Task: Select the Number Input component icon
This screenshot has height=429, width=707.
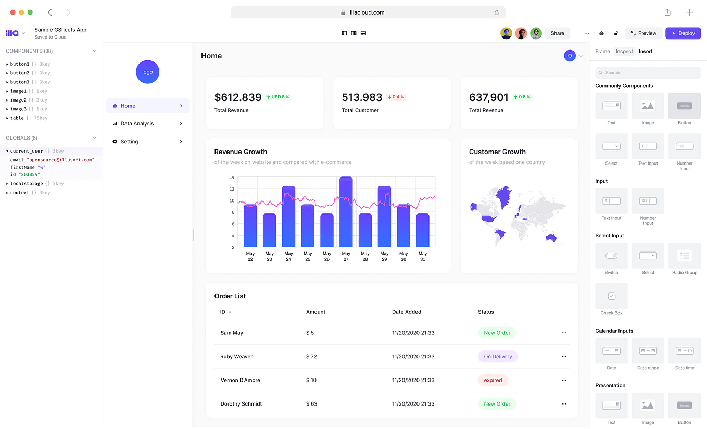Action: pos(648,201)
